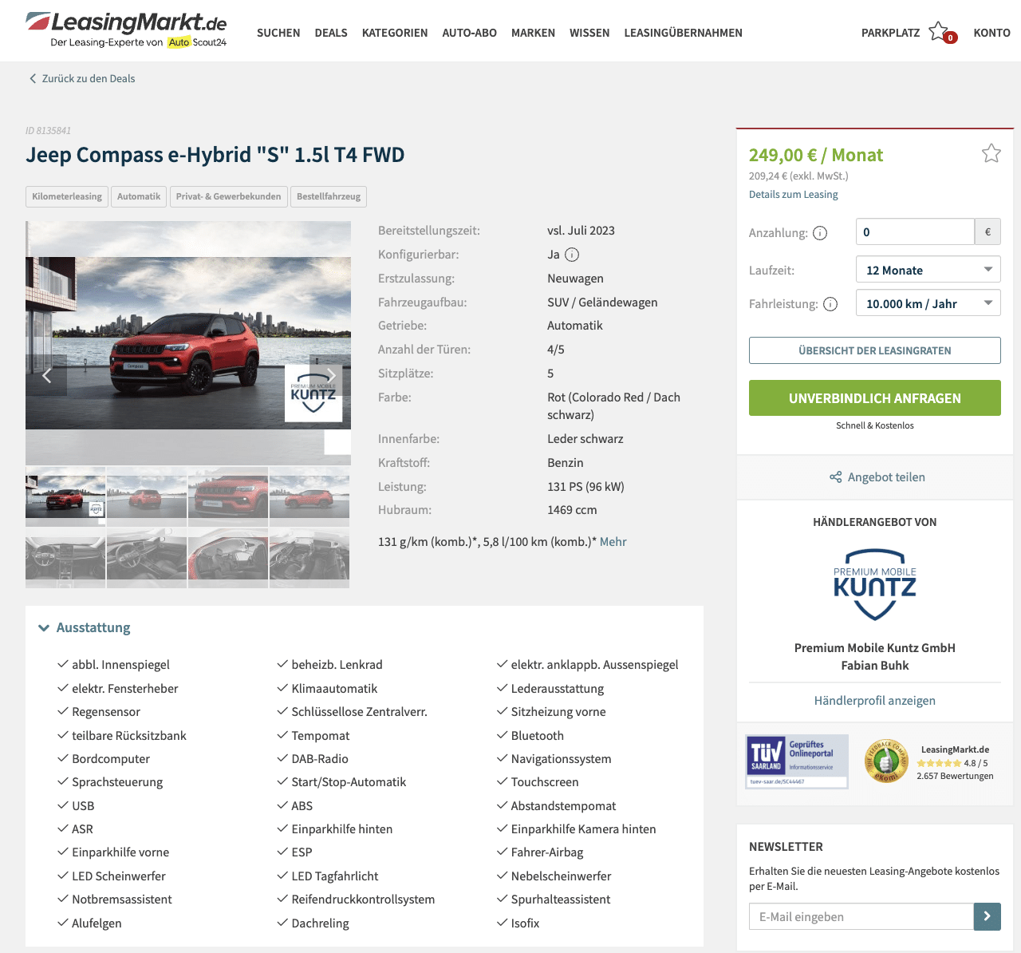The width and height of the screenshot is (1021, 953).
Task: Open LEASINGÜBERNAHMEN in the navigation
Action: point(683,33)
